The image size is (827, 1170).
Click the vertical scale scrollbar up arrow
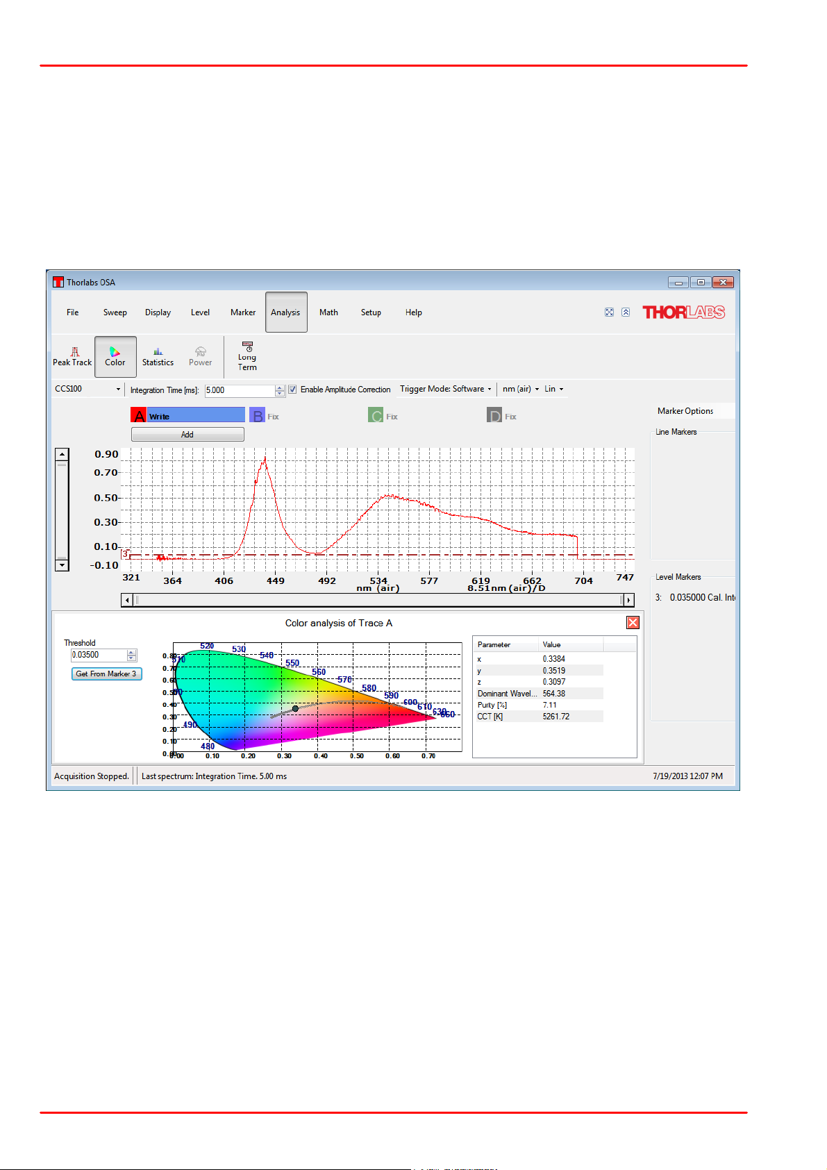[x=62, y=454]
